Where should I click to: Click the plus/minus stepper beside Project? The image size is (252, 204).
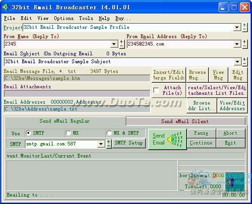pos(245,27)
